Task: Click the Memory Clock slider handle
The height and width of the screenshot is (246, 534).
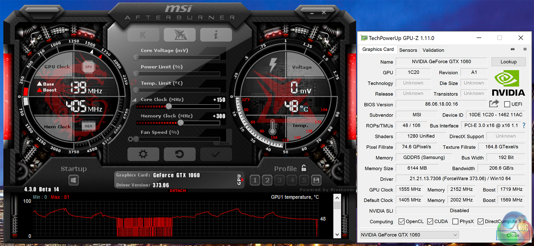Action: [x=181, y=123]
